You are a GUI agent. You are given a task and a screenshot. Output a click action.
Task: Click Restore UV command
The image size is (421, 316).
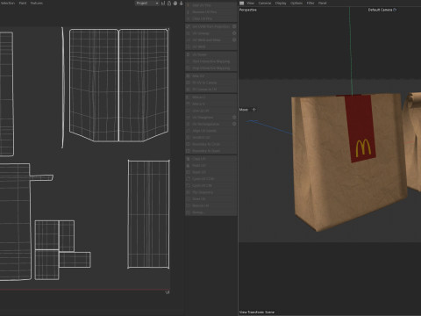coord(211,205)
